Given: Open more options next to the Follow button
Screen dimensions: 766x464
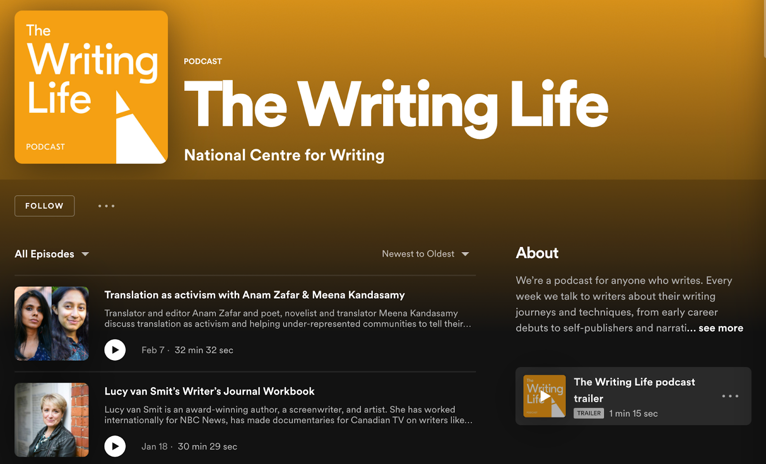Looking at the screenshot, I should (x=106, y=206).
